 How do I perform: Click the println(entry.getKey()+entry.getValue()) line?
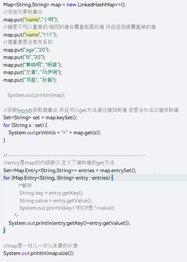point(69,223)
